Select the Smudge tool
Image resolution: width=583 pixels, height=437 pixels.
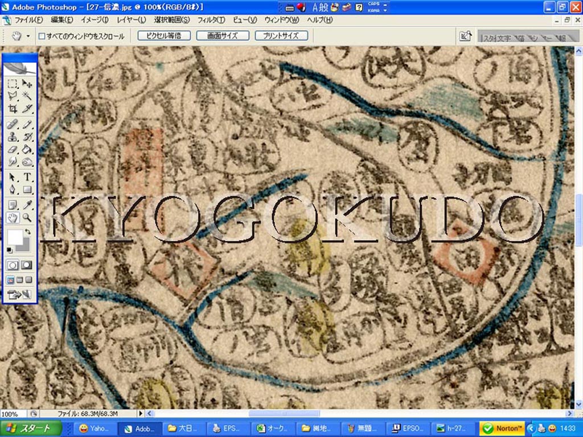pyautogui.click(x=13, y=162)
